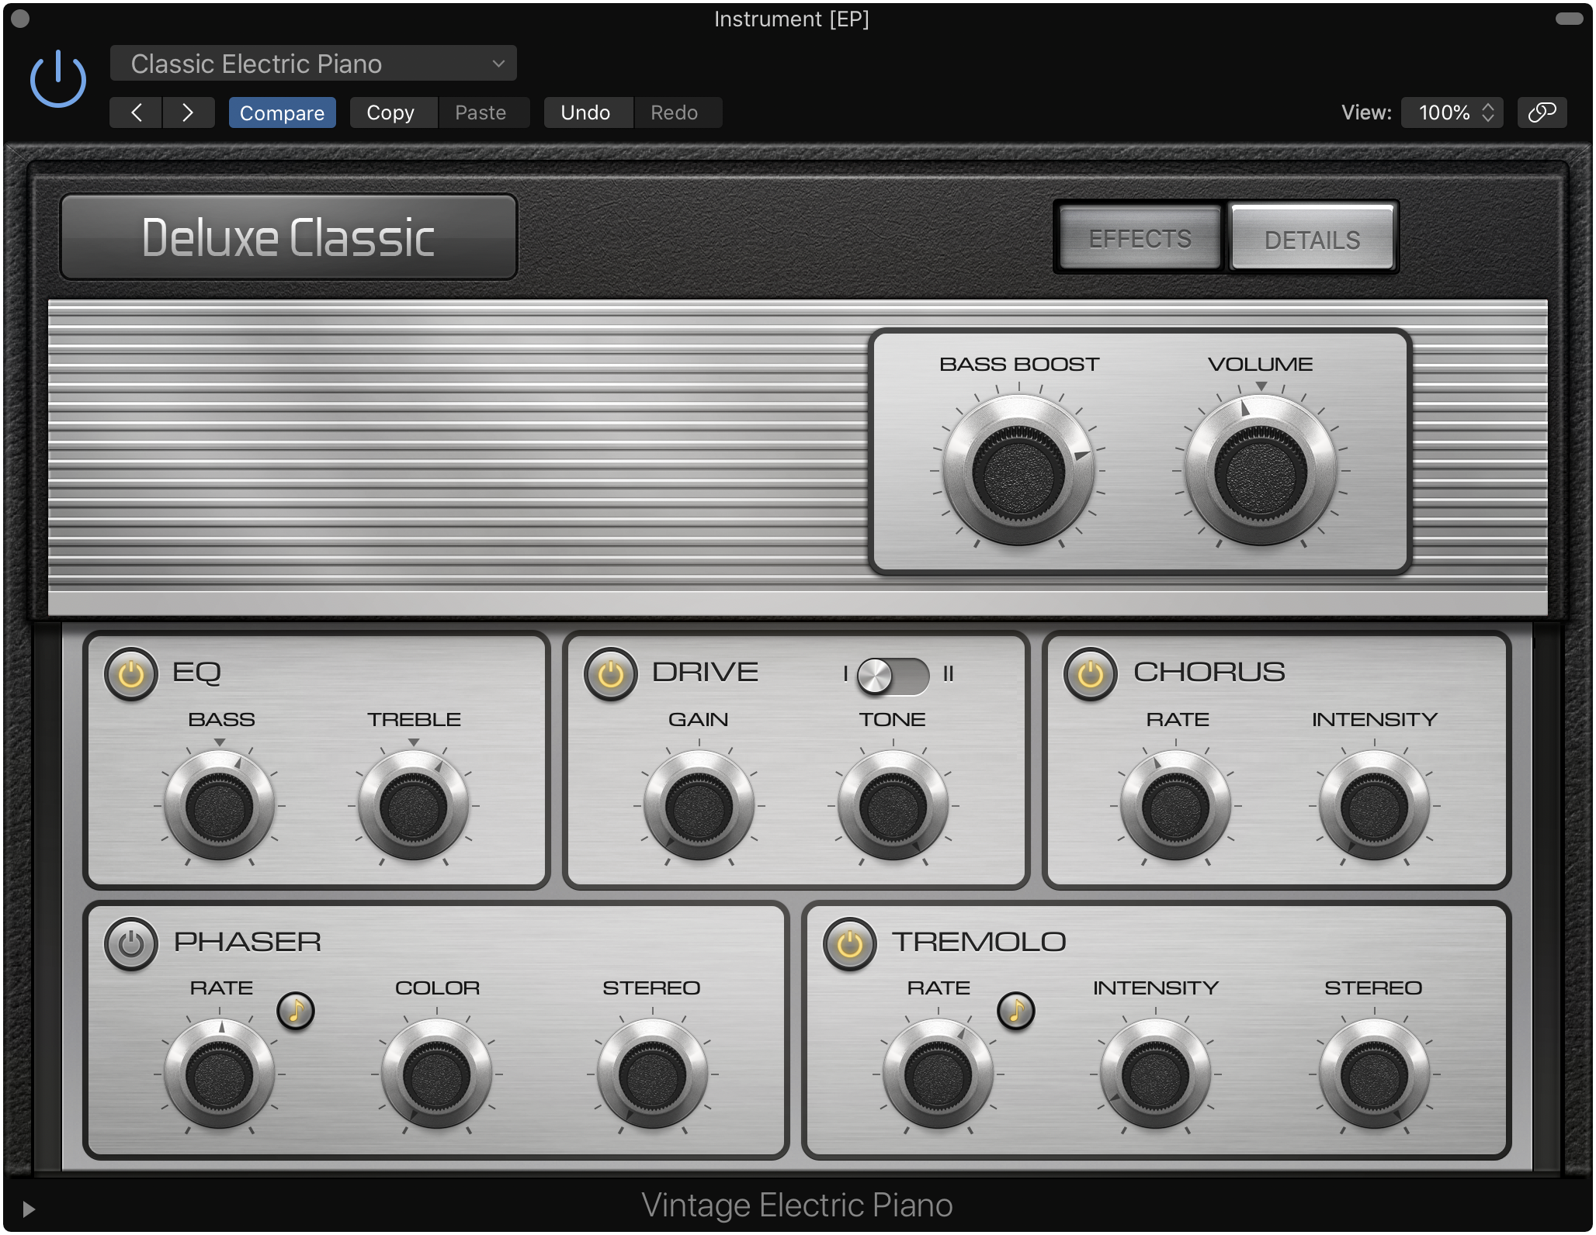
Task: Switch to the EFFECTS tab
Action: pyautogui.click(x=1140, y=239)
